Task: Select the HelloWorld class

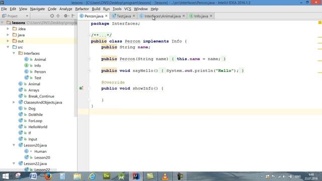Action: pyautogui.click(x=38, y=127)
